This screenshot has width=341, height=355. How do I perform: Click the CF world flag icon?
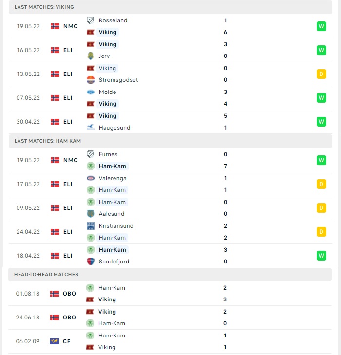point(55,341)
